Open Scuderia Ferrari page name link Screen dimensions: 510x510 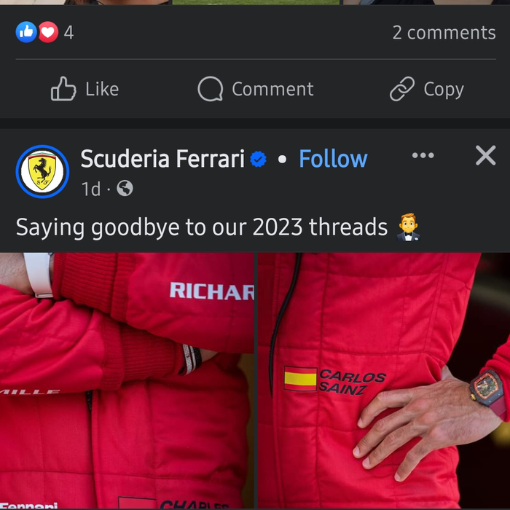point(162,159)
